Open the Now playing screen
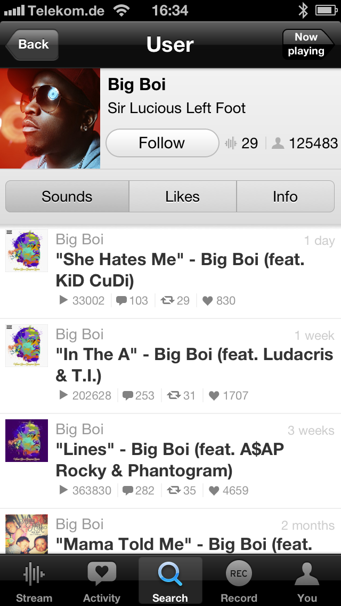The image size is (341, 606). pyautogui.click(x=308, y=44)
